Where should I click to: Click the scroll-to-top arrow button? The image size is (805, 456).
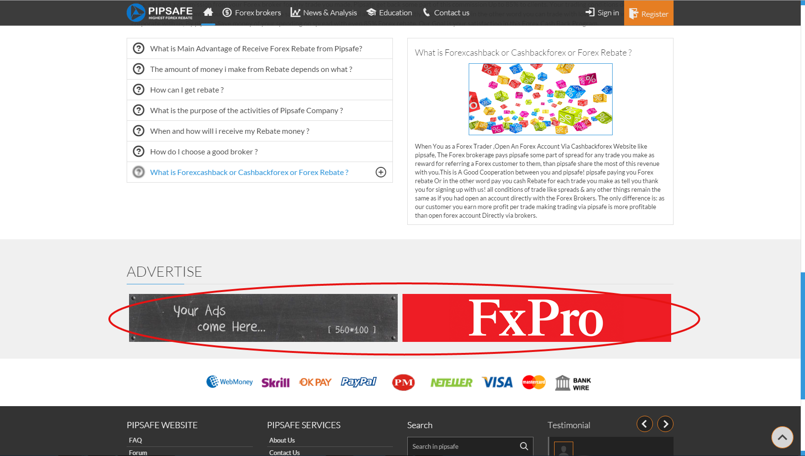[782, 437]
